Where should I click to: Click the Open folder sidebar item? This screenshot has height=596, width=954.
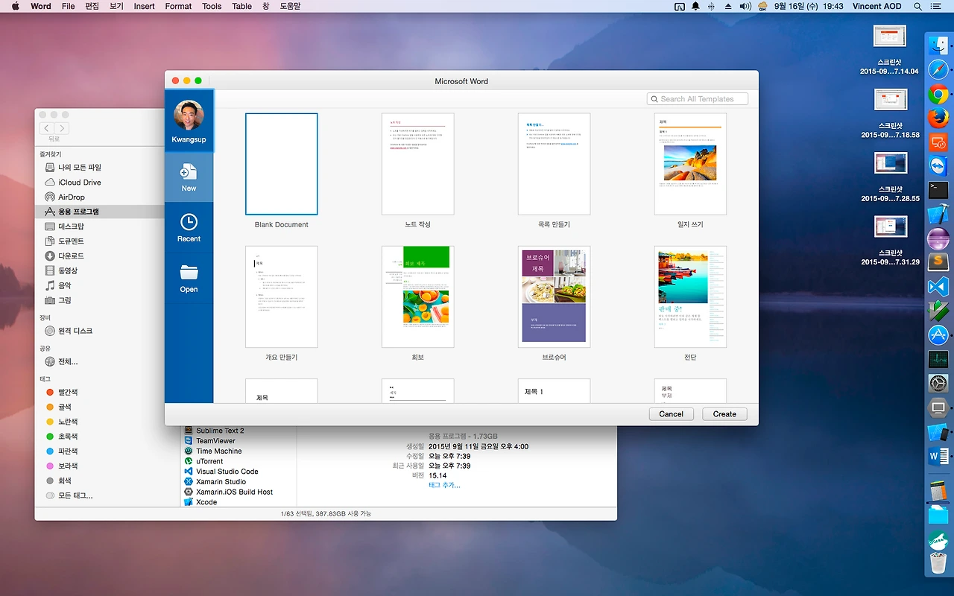189,279
